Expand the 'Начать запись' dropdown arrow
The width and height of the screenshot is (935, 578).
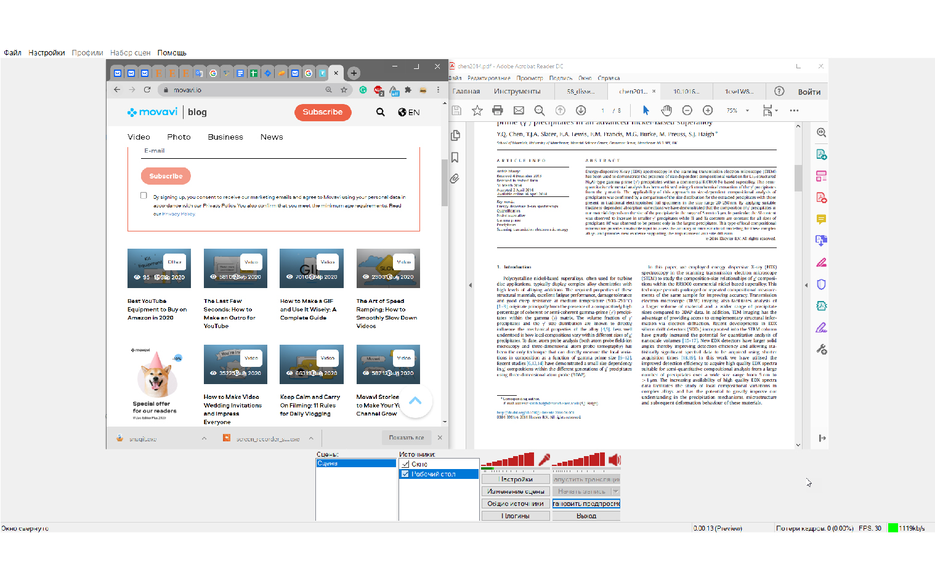click(615, 491)
